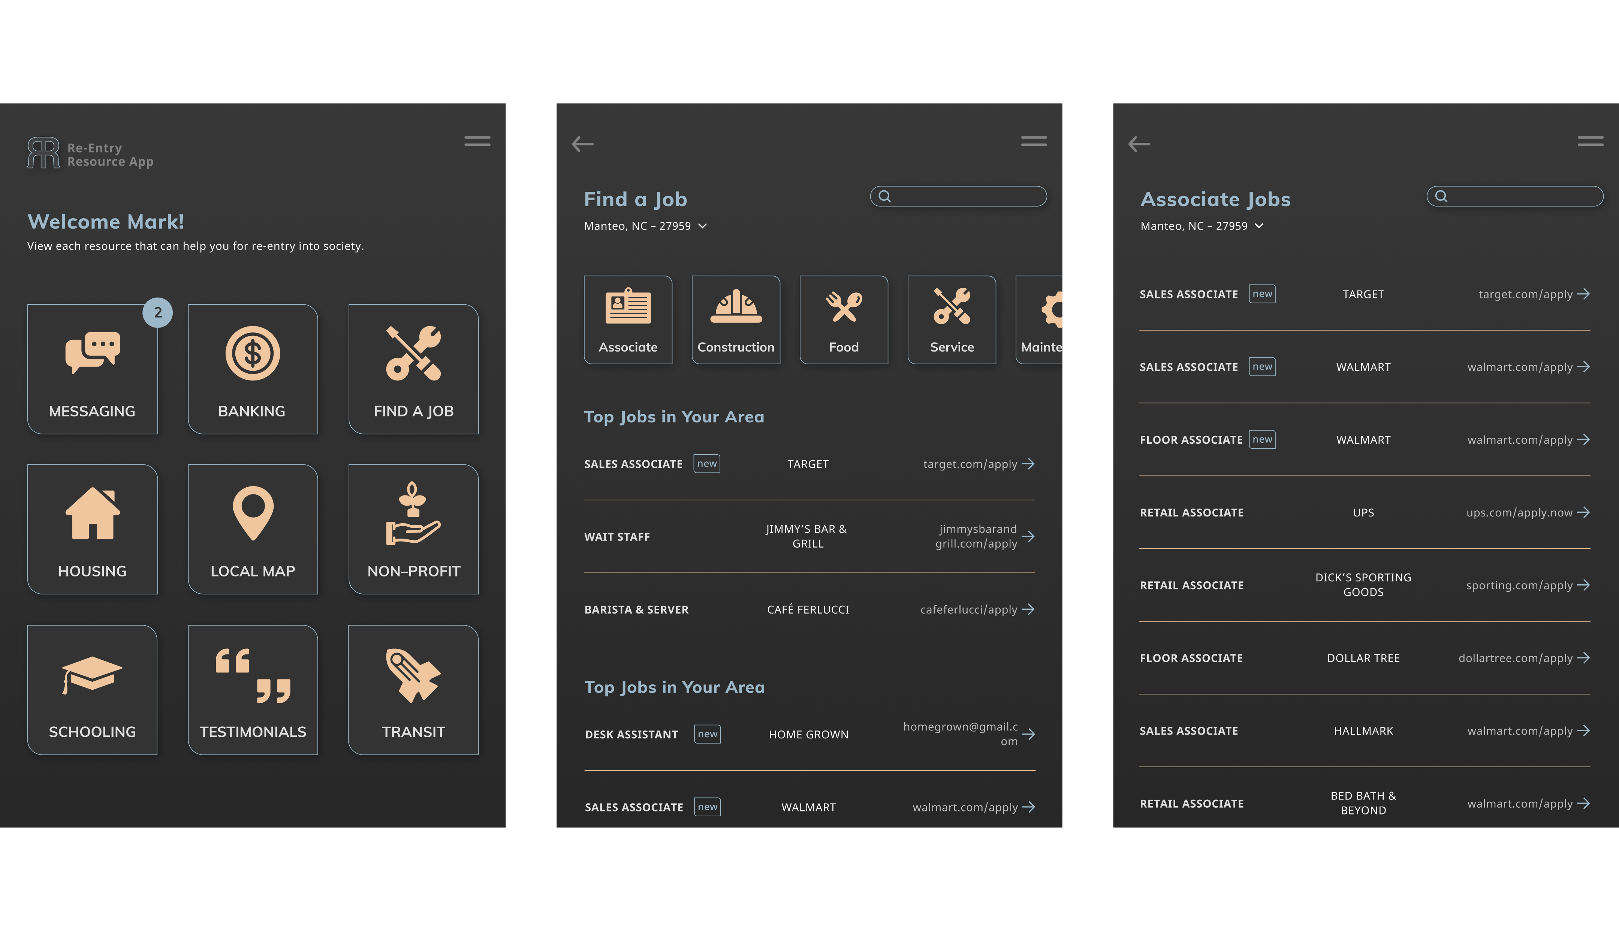The image size is (1619, 931).
Task: Click DICK'S SPORTING GOODS company name
Action: coord(1363,584)
